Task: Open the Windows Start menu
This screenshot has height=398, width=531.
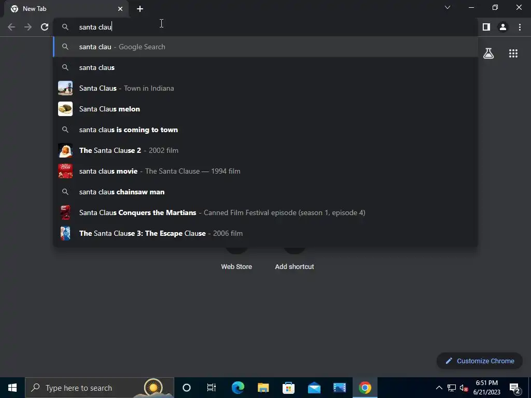Action: 12,388
